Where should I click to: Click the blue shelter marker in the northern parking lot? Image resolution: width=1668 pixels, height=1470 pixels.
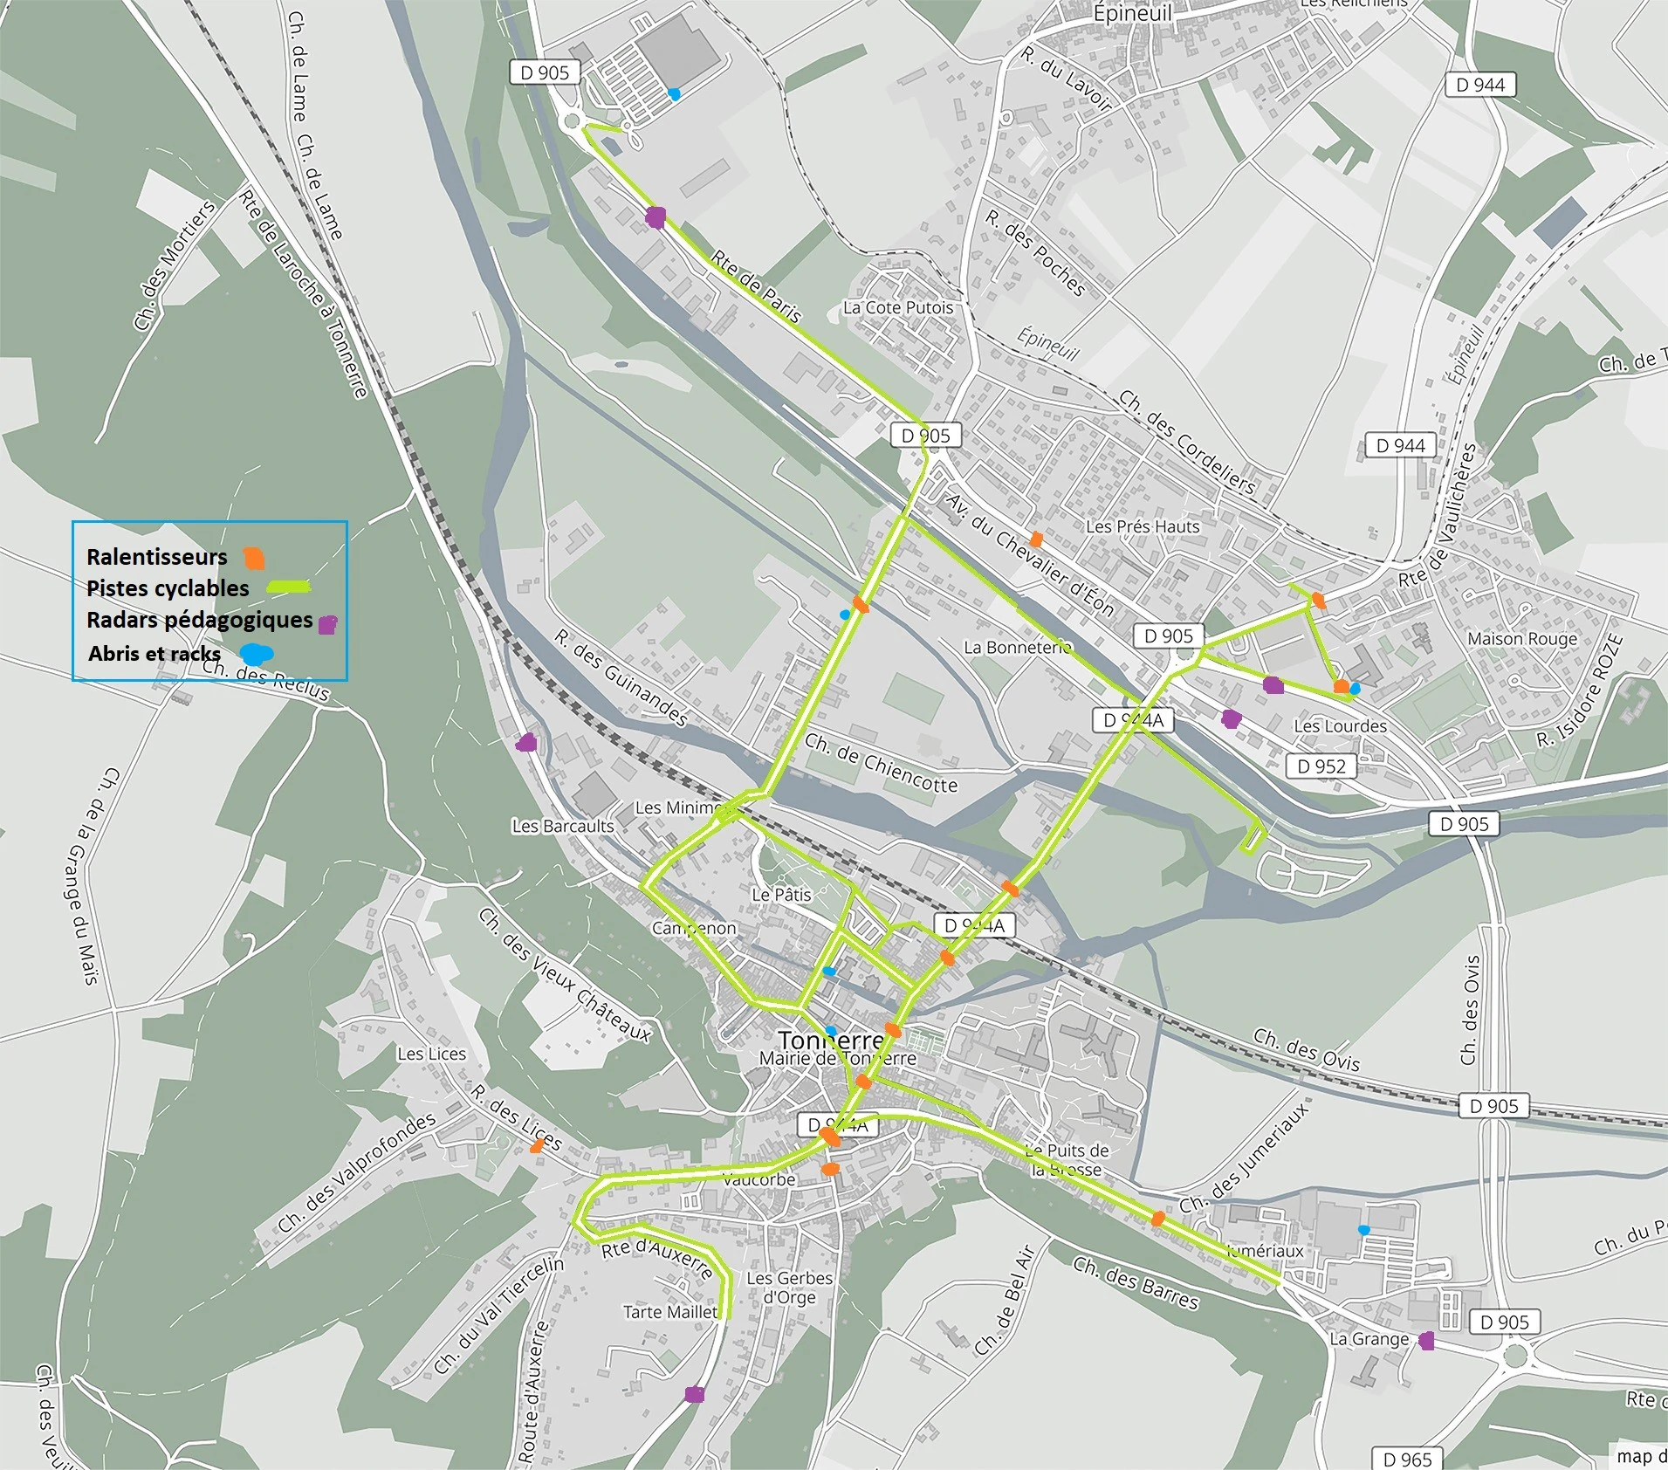(674, 94)
